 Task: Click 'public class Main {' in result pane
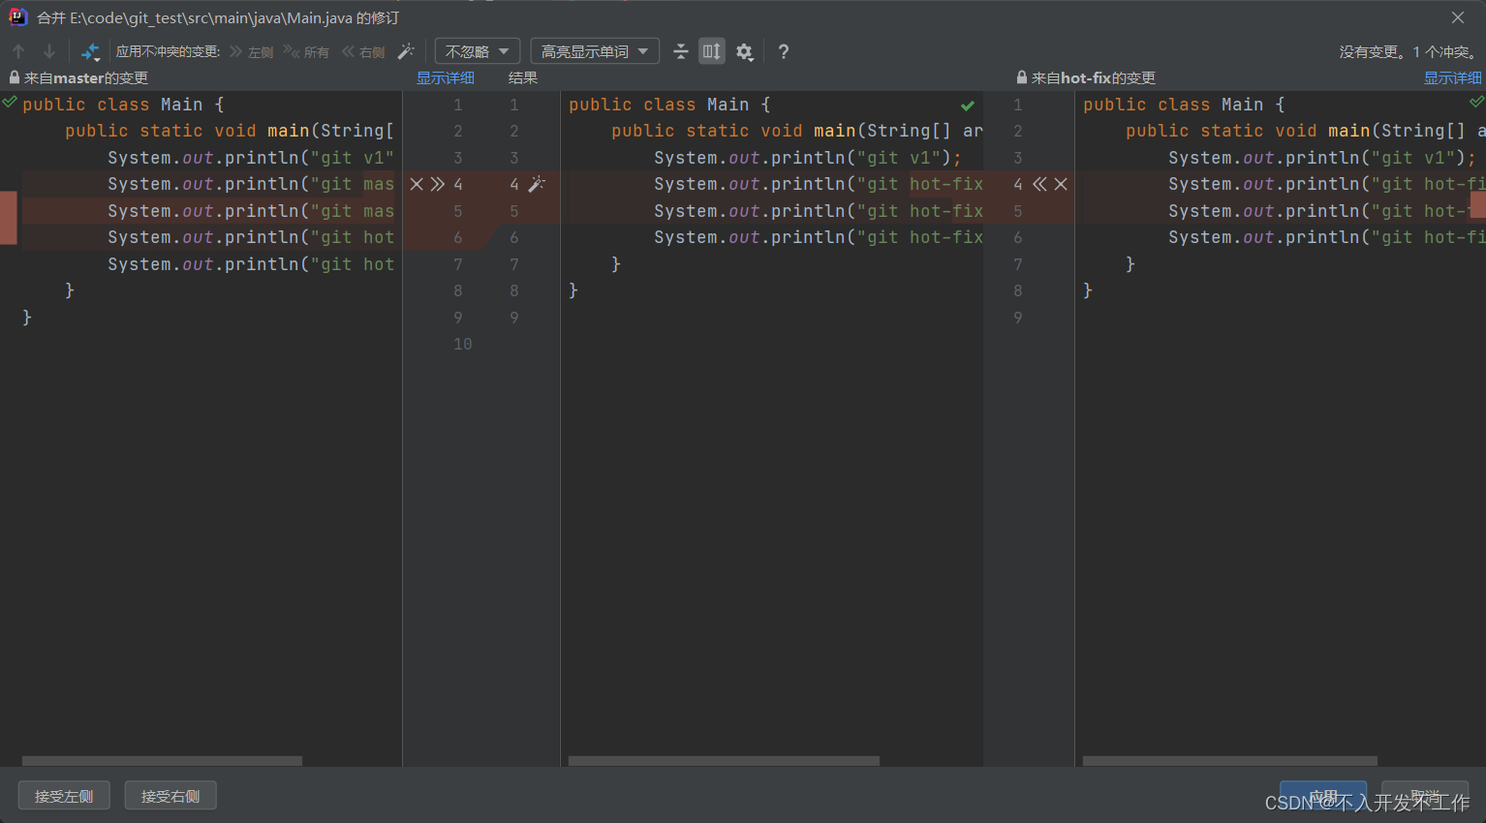click(x=669, y=105)
